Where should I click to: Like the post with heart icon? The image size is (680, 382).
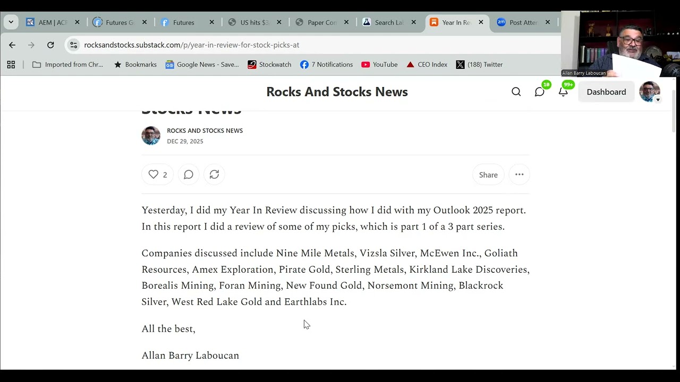click(x=157, y=175)
